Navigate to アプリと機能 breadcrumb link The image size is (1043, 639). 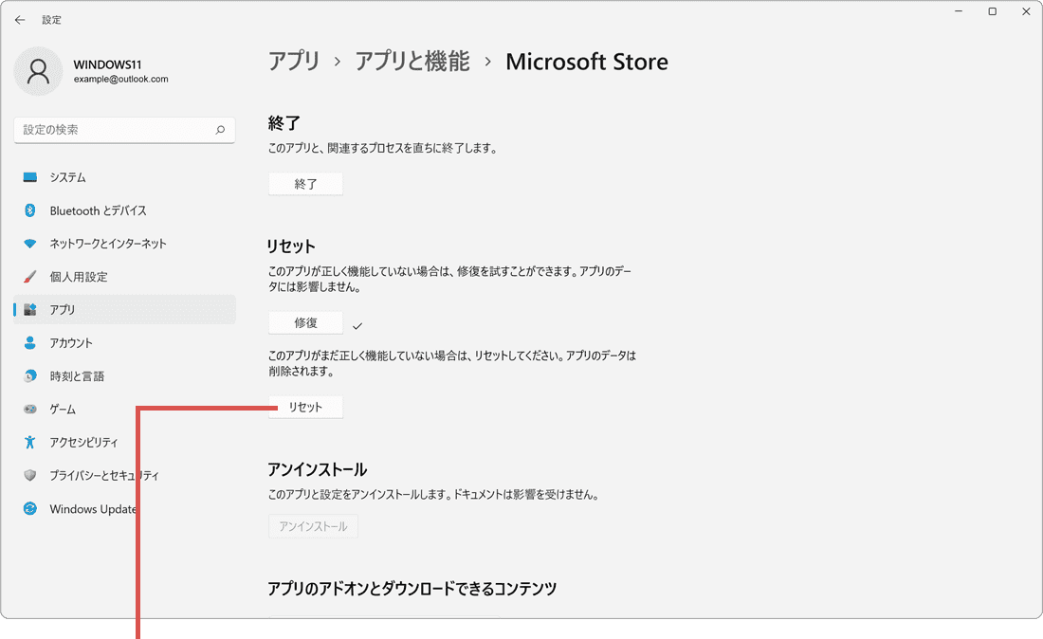pos(412,63)
